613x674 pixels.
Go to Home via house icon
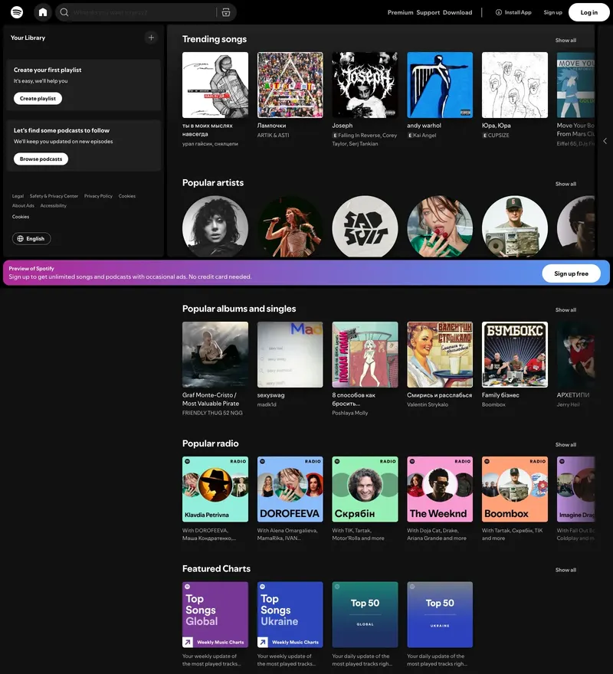tap(43, 12)
